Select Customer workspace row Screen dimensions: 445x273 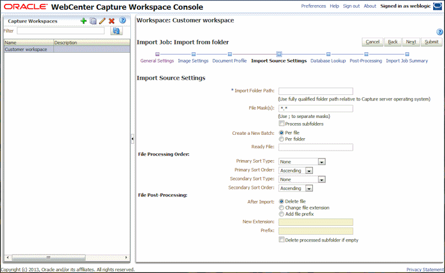click(67, 49)
